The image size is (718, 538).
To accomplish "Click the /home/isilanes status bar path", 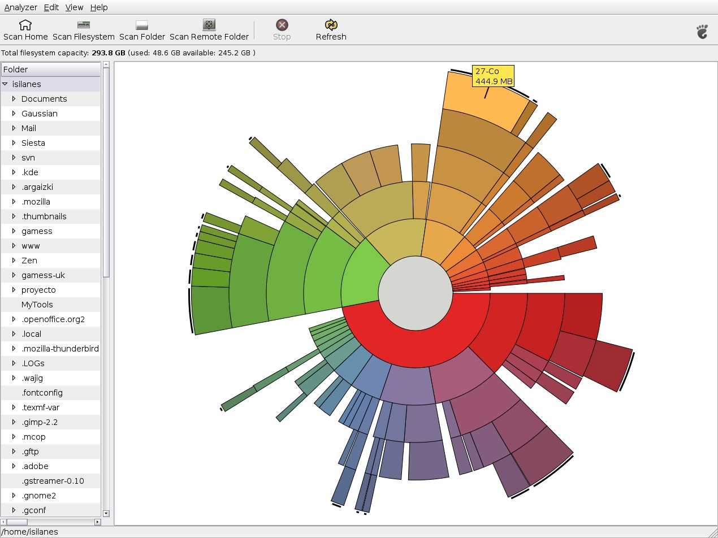I will tap(29, 532).
